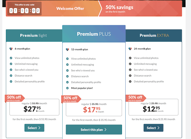Click the Premium EXTRA header tab

click(154, 35)
